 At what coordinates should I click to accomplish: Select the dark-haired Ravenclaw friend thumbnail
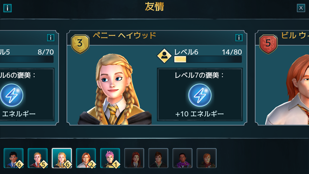click(13, 158)
